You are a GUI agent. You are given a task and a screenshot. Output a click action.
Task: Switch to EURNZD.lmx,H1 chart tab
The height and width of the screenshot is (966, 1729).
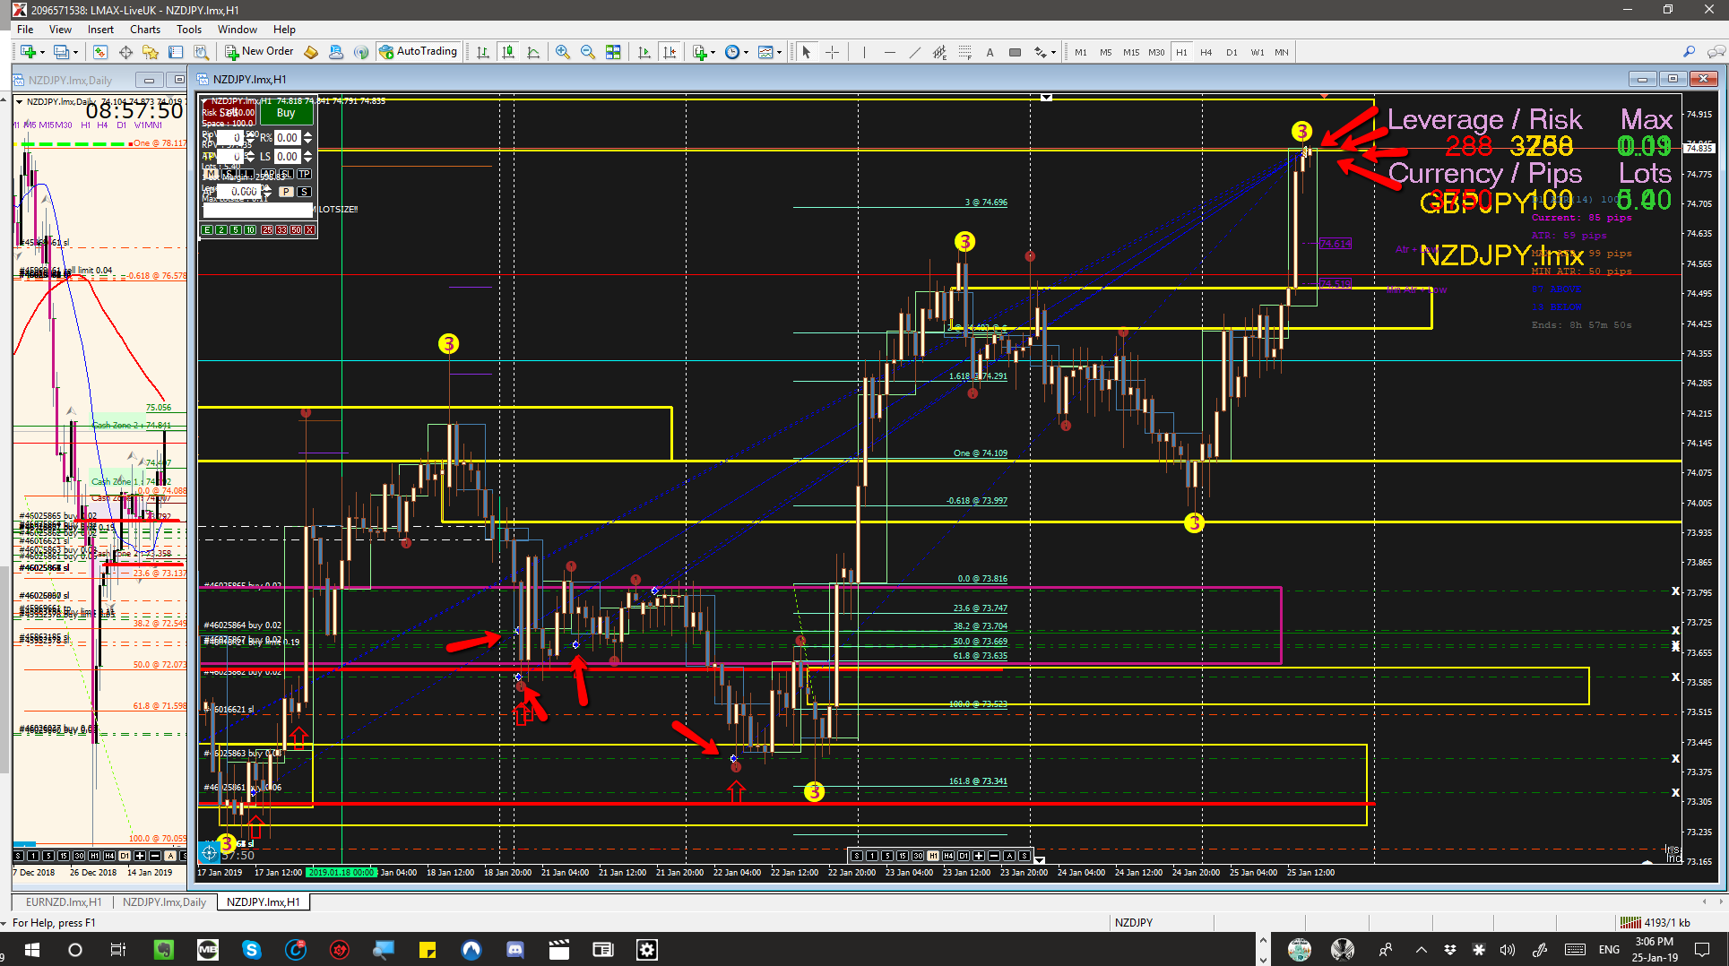(x=64, y=902)
